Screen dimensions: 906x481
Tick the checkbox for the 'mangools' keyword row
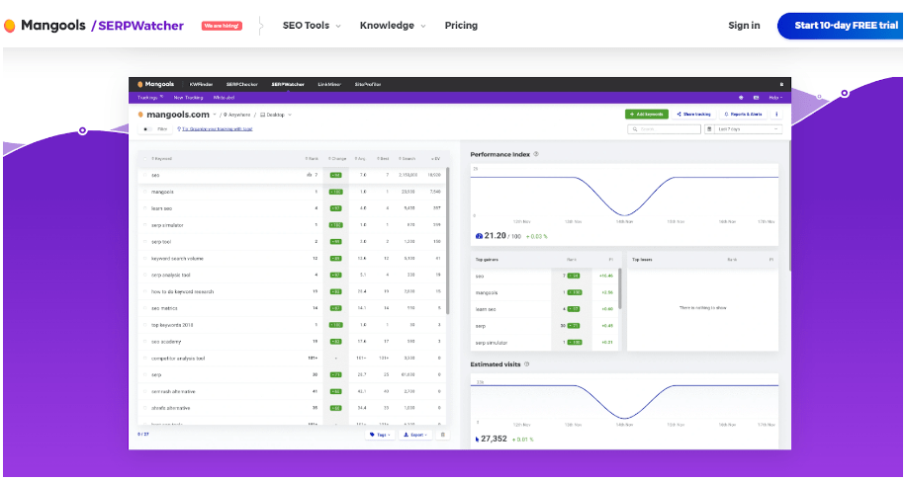coord(145,192)
